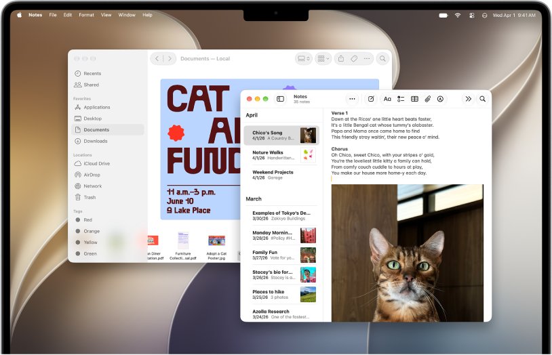Search notes with the magnifier icon

pos(483,99)
